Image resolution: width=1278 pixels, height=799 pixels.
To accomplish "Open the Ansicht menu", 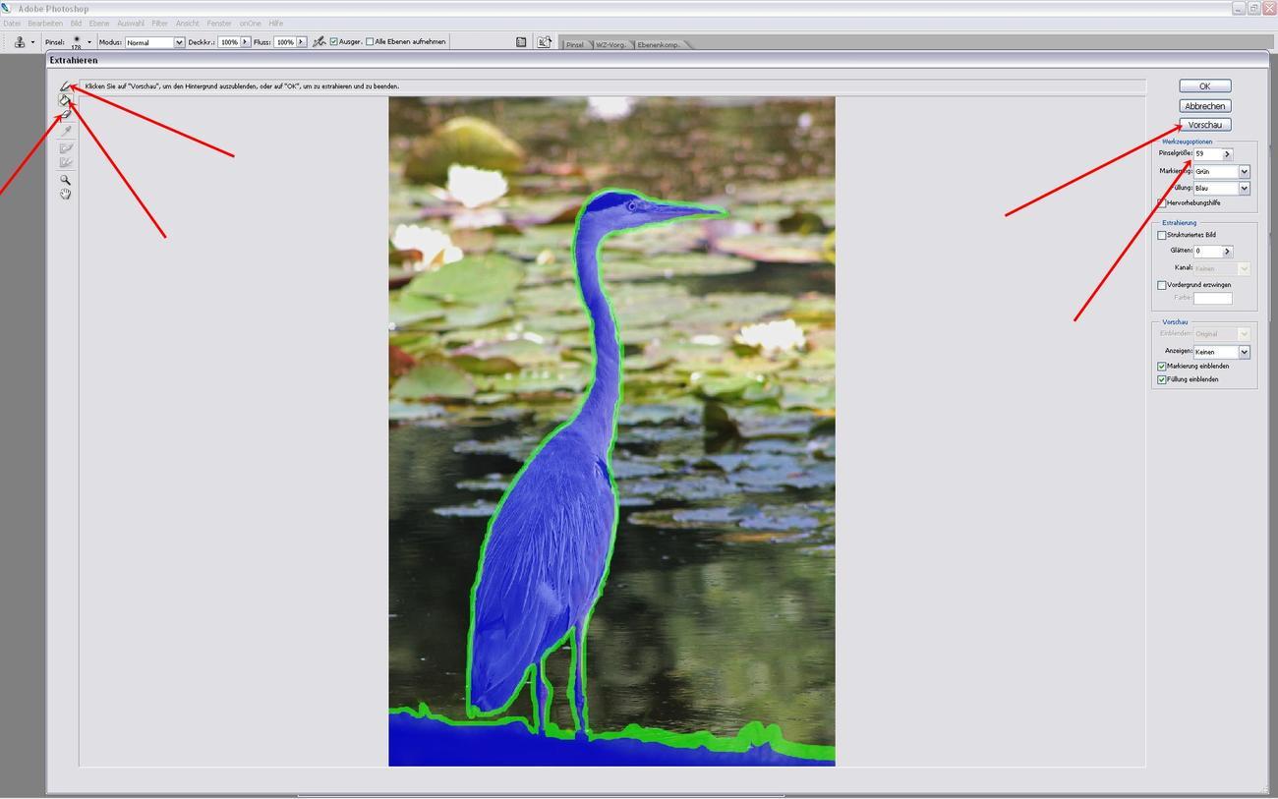I will (x=187, y=24).
